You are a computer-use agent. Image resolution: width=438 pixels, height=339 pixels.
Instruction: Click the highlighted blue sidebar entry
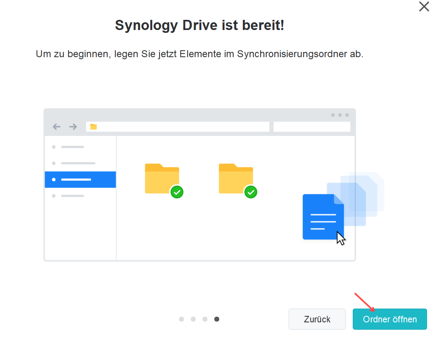click(x=80, y=180)
